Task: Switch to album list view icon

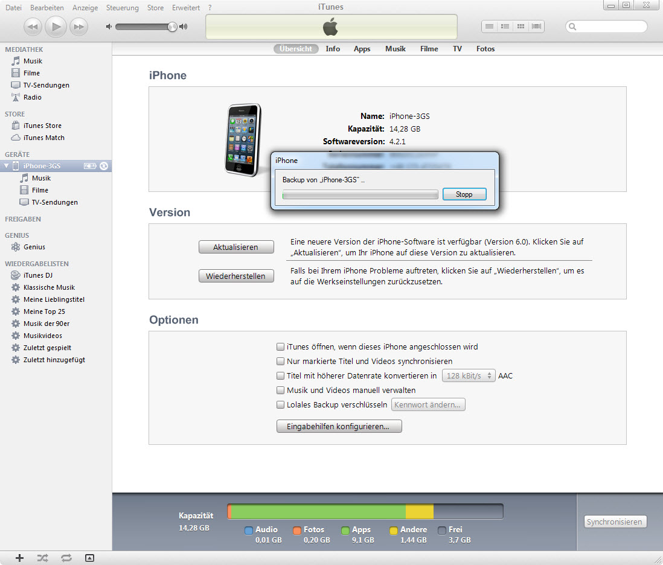Action: 505,26
